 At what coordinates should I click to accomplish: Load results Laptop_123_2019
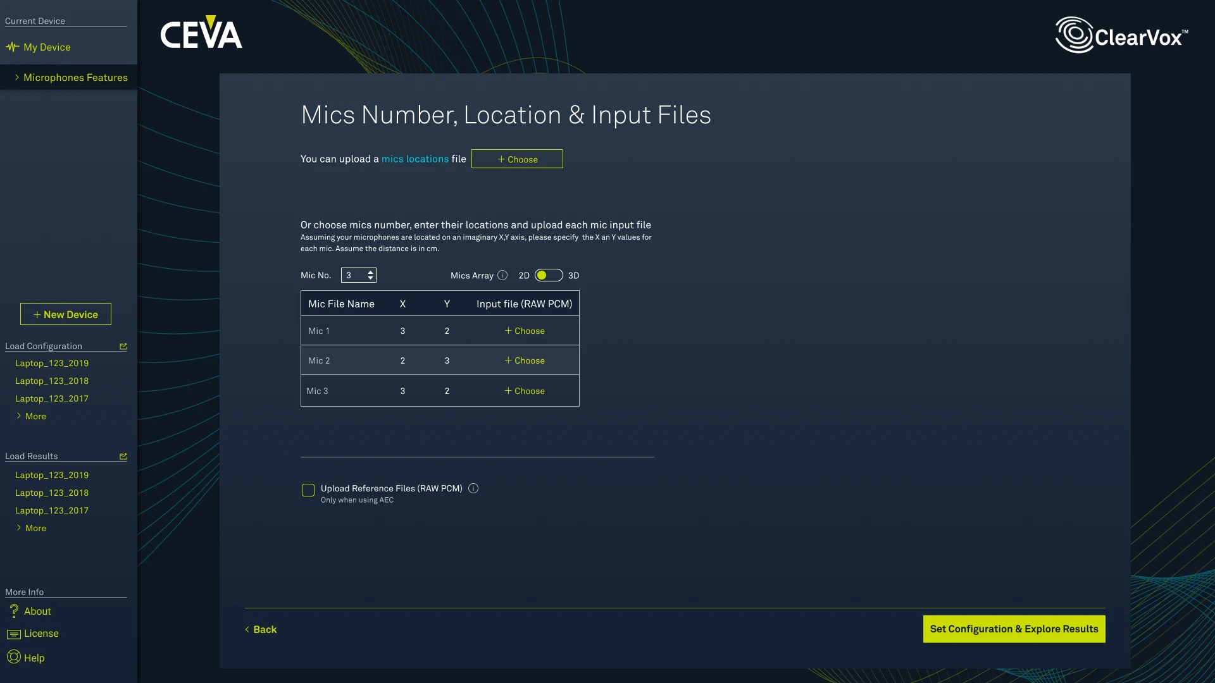(52, 475)
